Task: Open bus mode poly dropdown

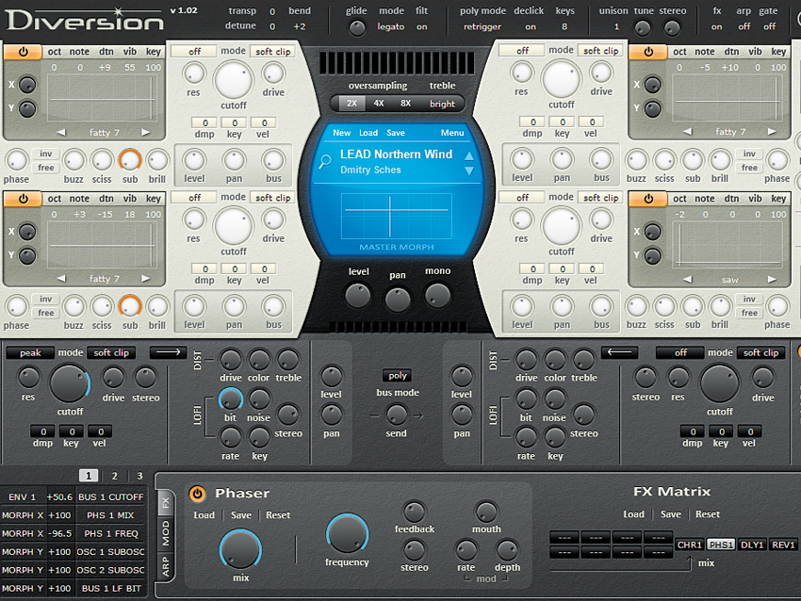Action: click(x=398, y=376)
